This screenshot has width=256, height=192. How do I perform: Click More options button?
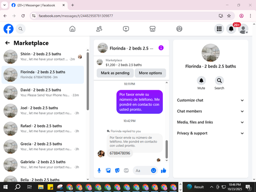coord(151,73)
